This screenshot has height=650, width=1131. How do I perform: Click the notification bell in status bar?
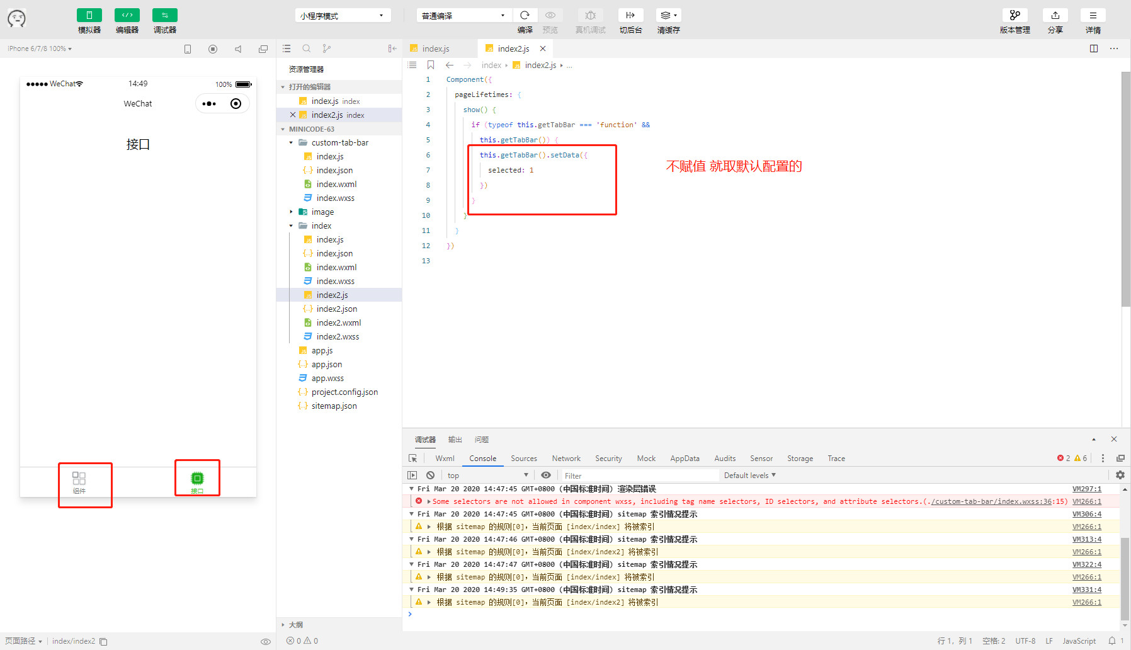coord(1112,641)
